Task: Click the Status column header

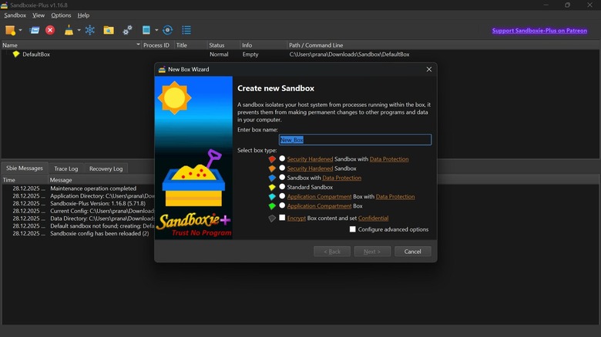Action: click(x=223, y=45)
